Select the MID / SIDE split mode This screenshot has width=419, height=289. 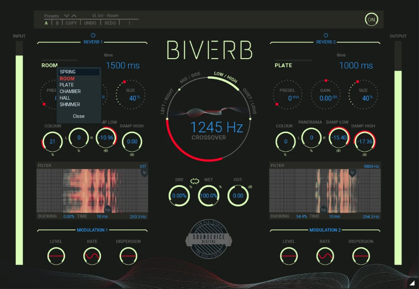[x=190, y=77]
